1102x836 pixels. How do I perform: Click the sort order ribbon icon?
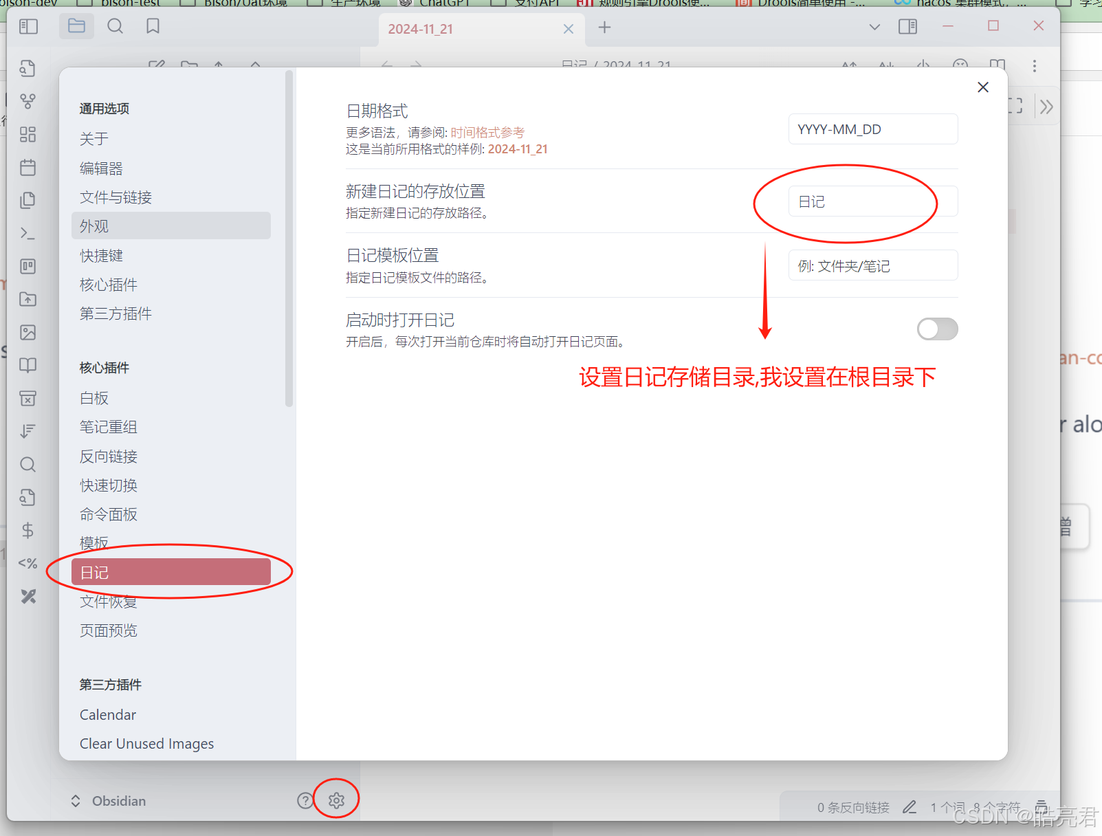pos(27,431)
